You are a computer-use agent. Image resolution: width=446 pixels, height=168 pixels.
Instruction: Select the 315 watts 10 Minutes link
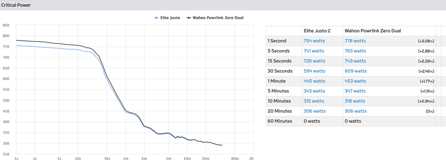coord(314,101)
